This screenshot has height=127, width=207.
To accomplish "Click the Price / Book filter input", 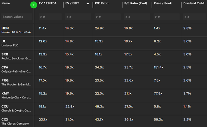I will 167,17.
